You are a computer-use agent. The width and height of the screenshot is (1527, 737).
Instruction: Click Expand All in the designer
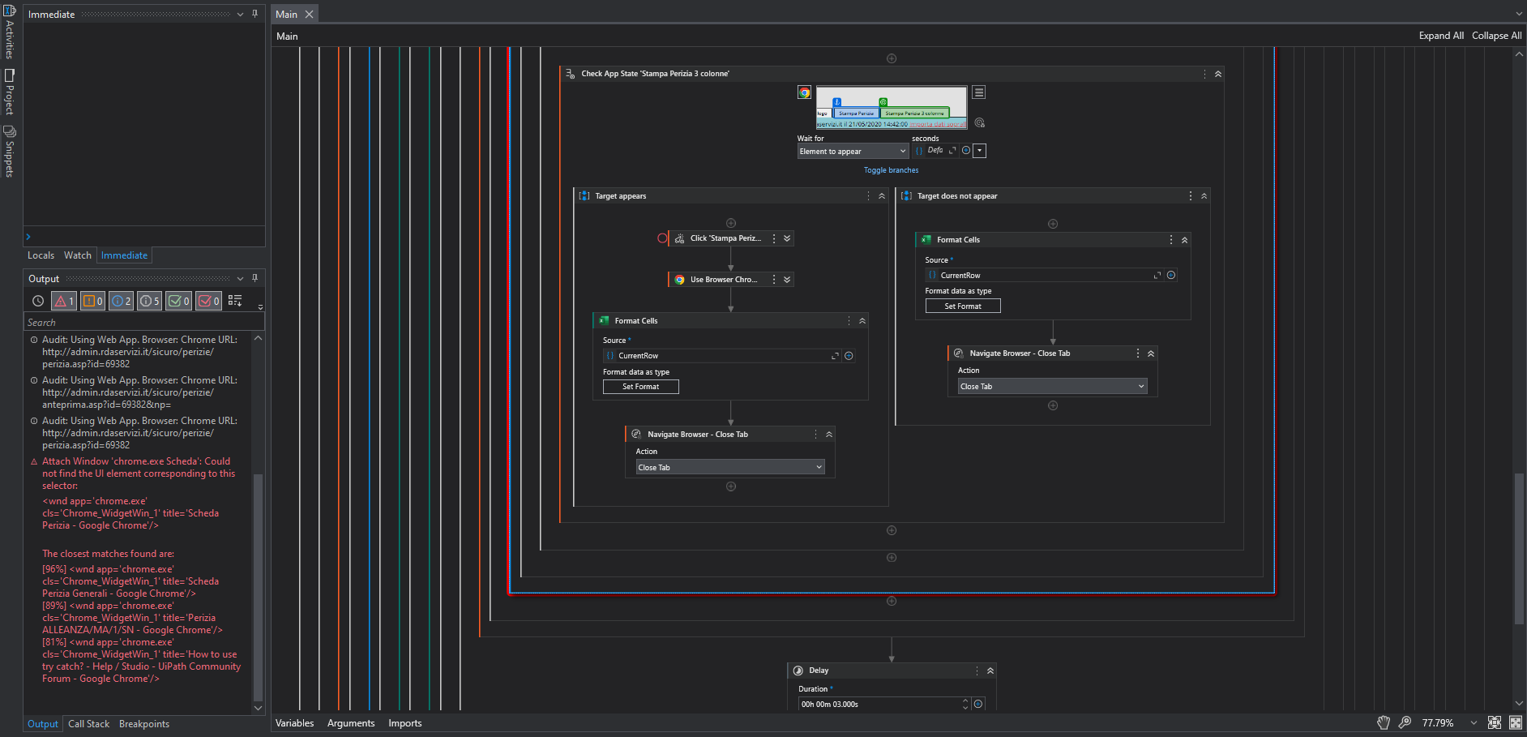tap(1441, 35)
